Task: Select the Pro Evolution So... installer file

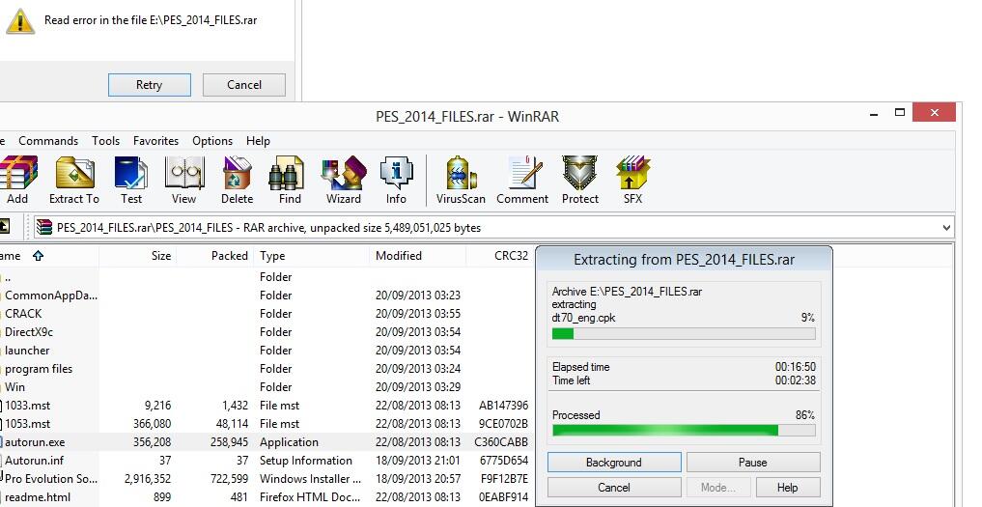Action: pos(267,479)
